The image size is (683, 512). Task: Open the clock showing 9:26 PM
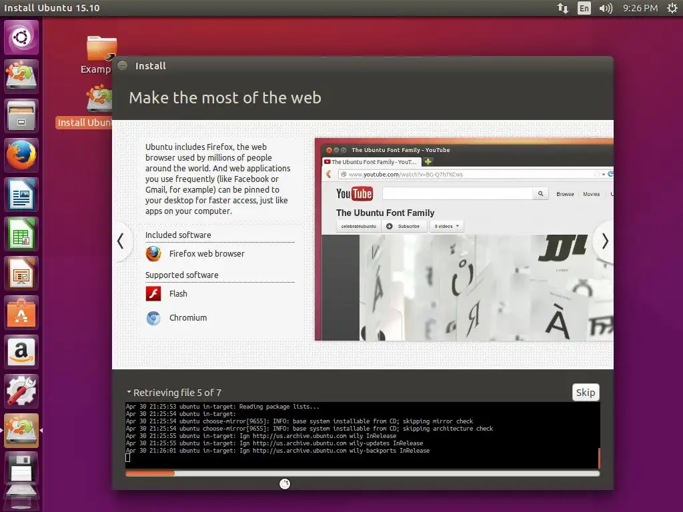coord(640,8)
